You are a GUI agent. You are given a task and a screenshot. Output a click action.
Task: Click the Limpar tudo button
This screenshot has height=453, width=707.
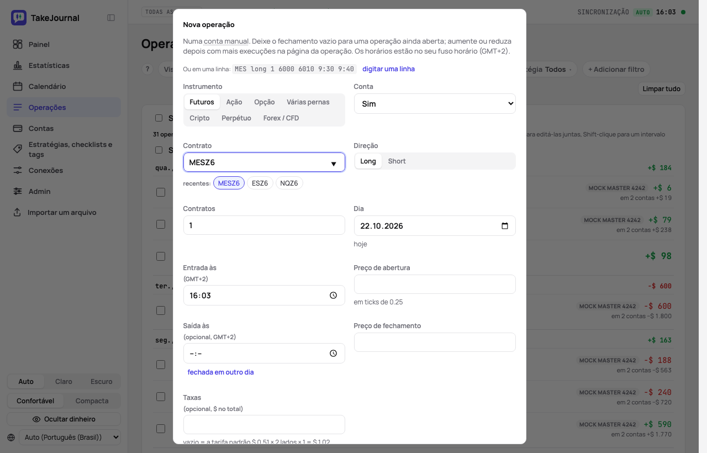(x=661, y=89)
